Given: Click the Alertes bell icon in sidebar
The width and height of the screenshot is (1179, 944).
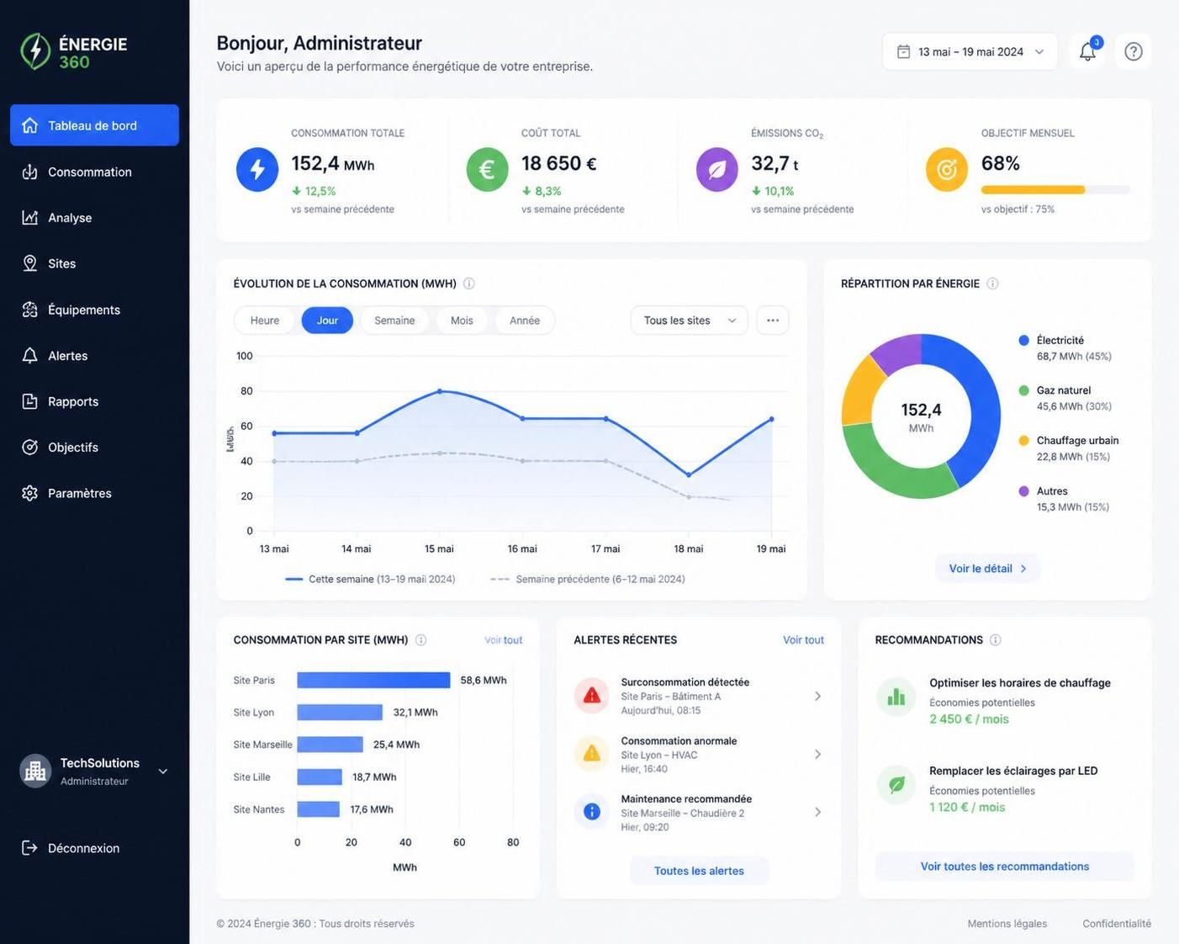Looking at the screenshot, I should coord(29,356).
